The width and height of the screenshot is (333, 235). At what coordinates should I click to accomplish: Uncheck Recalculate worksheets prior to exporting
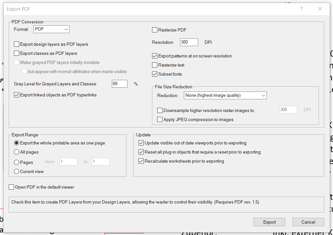coord(141,160)
